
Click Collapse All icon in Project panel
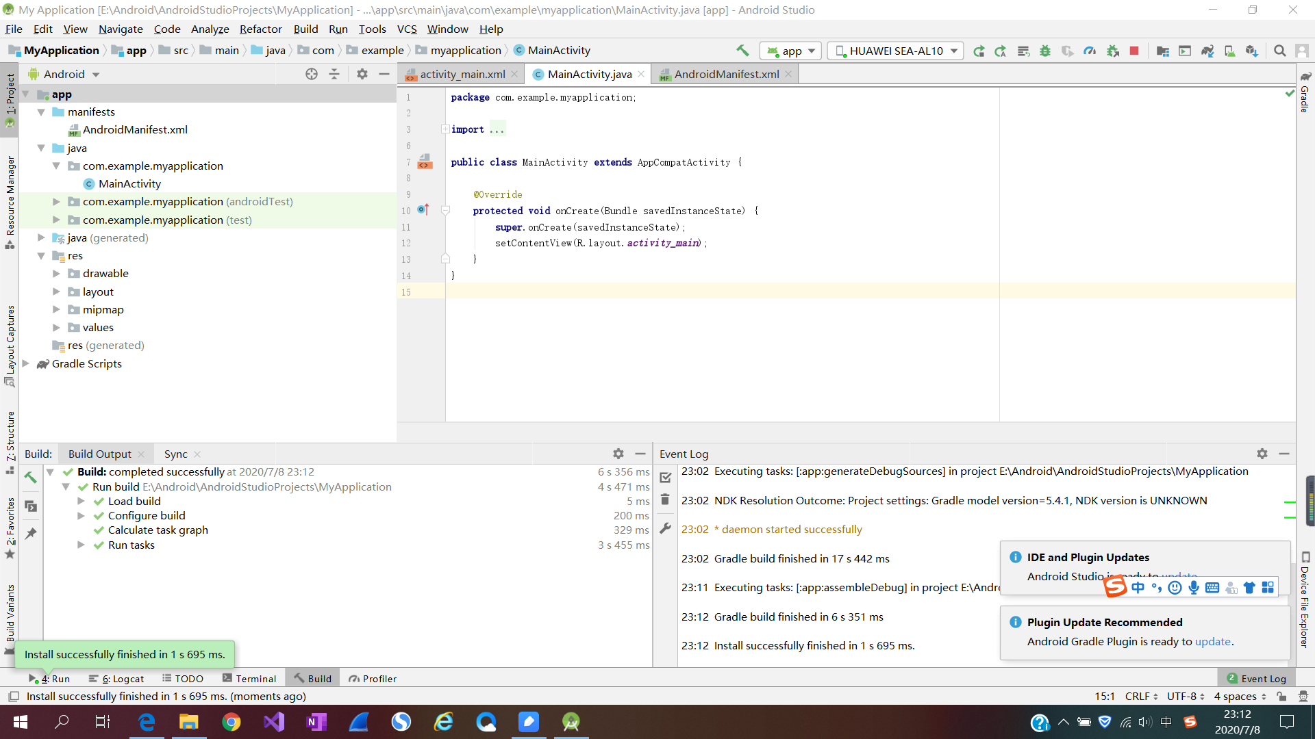coord(334,74)
